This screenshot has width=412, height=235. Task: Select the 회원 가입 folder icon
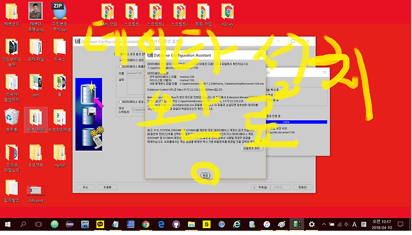coord(204,15)
